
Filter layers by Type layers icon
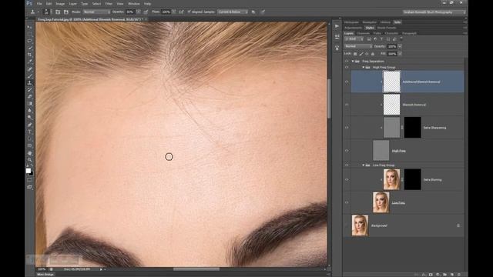[381, 39]
